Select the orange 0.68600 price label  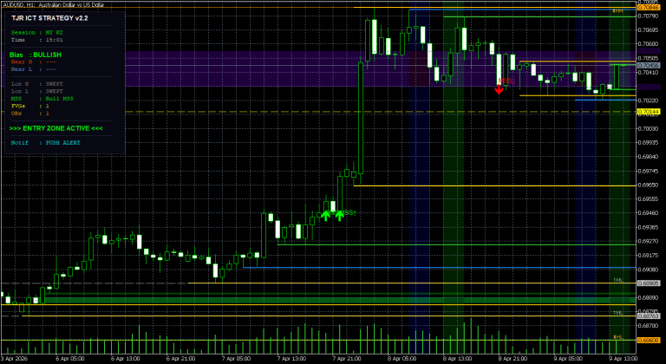point(649,340)
